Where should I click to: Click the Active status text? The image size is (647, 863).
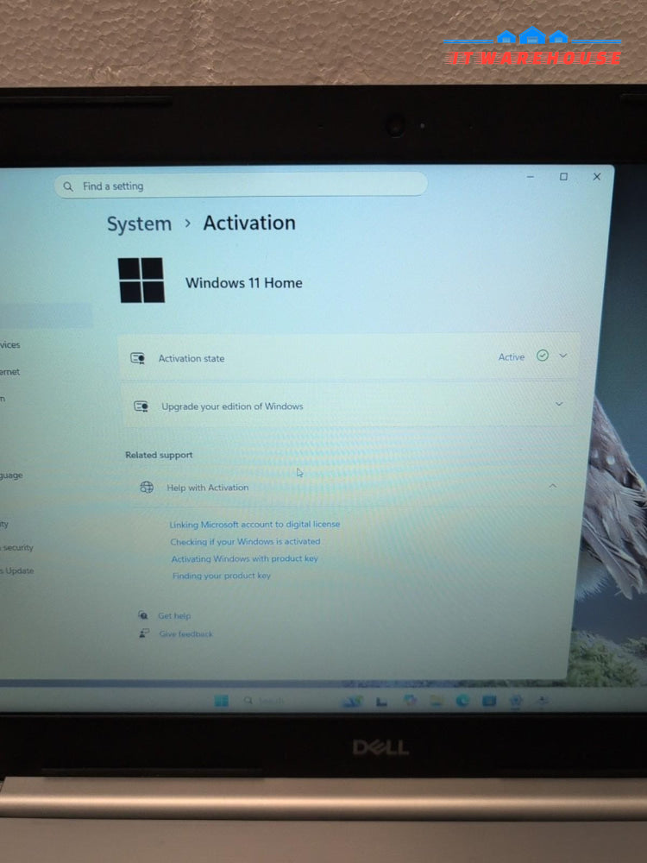511,356
